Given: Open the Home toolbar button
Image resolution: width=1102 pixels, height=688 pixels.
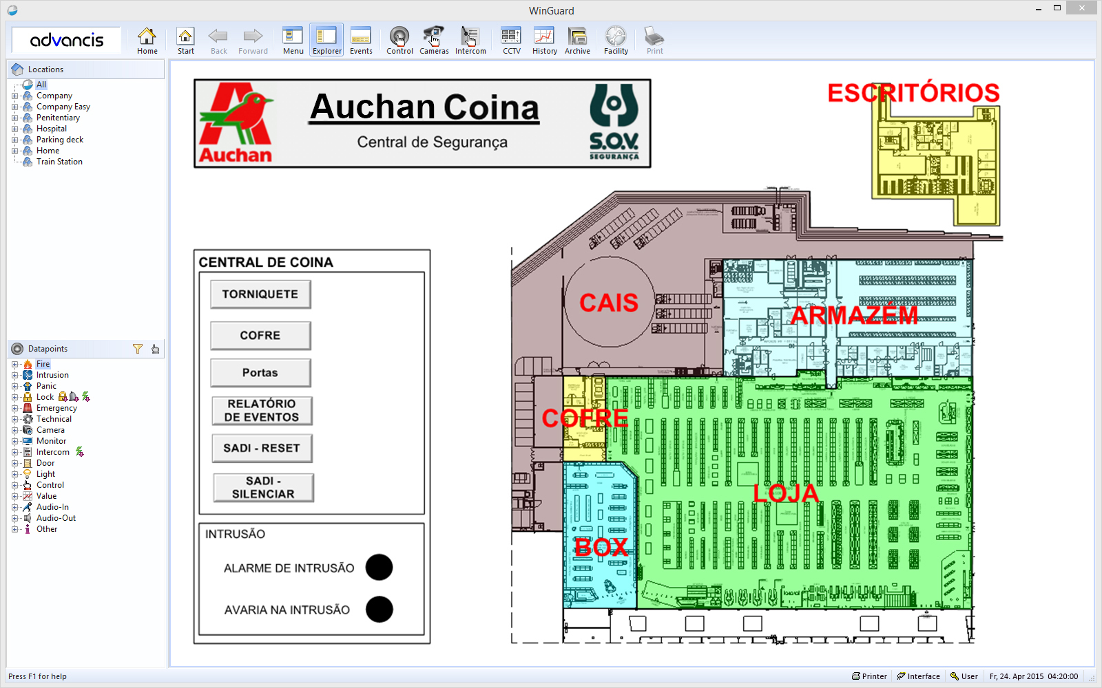Looking at the screenshot, I should pyautogui.click(x=147, y=41).
